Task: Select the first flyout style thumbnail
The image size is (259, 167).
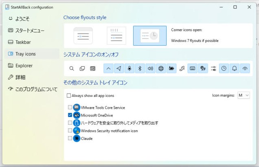Action: coord(83,36)
